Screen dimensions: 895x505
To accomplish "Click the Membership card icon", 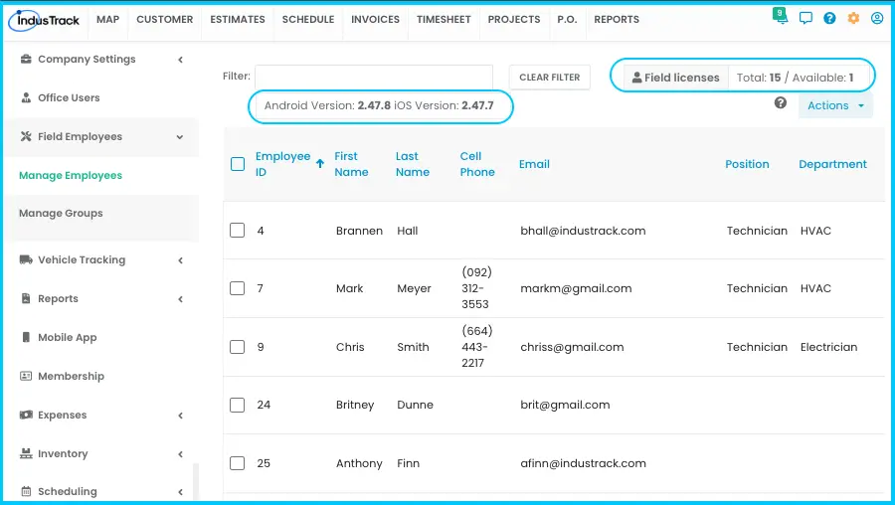I will pyautogui.click(x=26, y=376).
